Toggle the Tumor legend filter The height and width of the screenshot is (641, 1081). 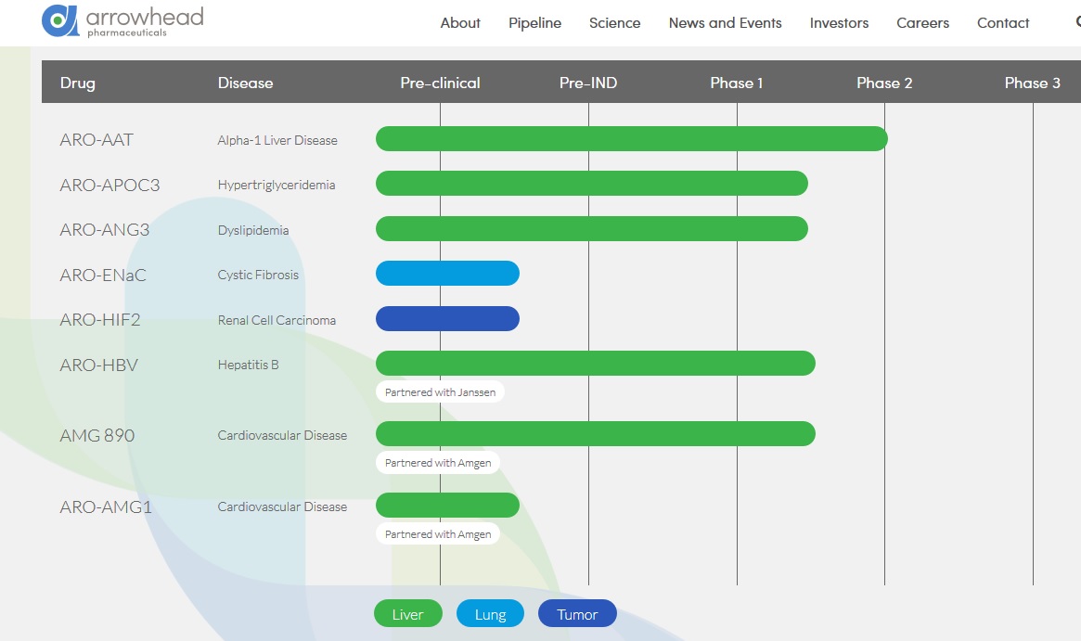click(577, 614)
